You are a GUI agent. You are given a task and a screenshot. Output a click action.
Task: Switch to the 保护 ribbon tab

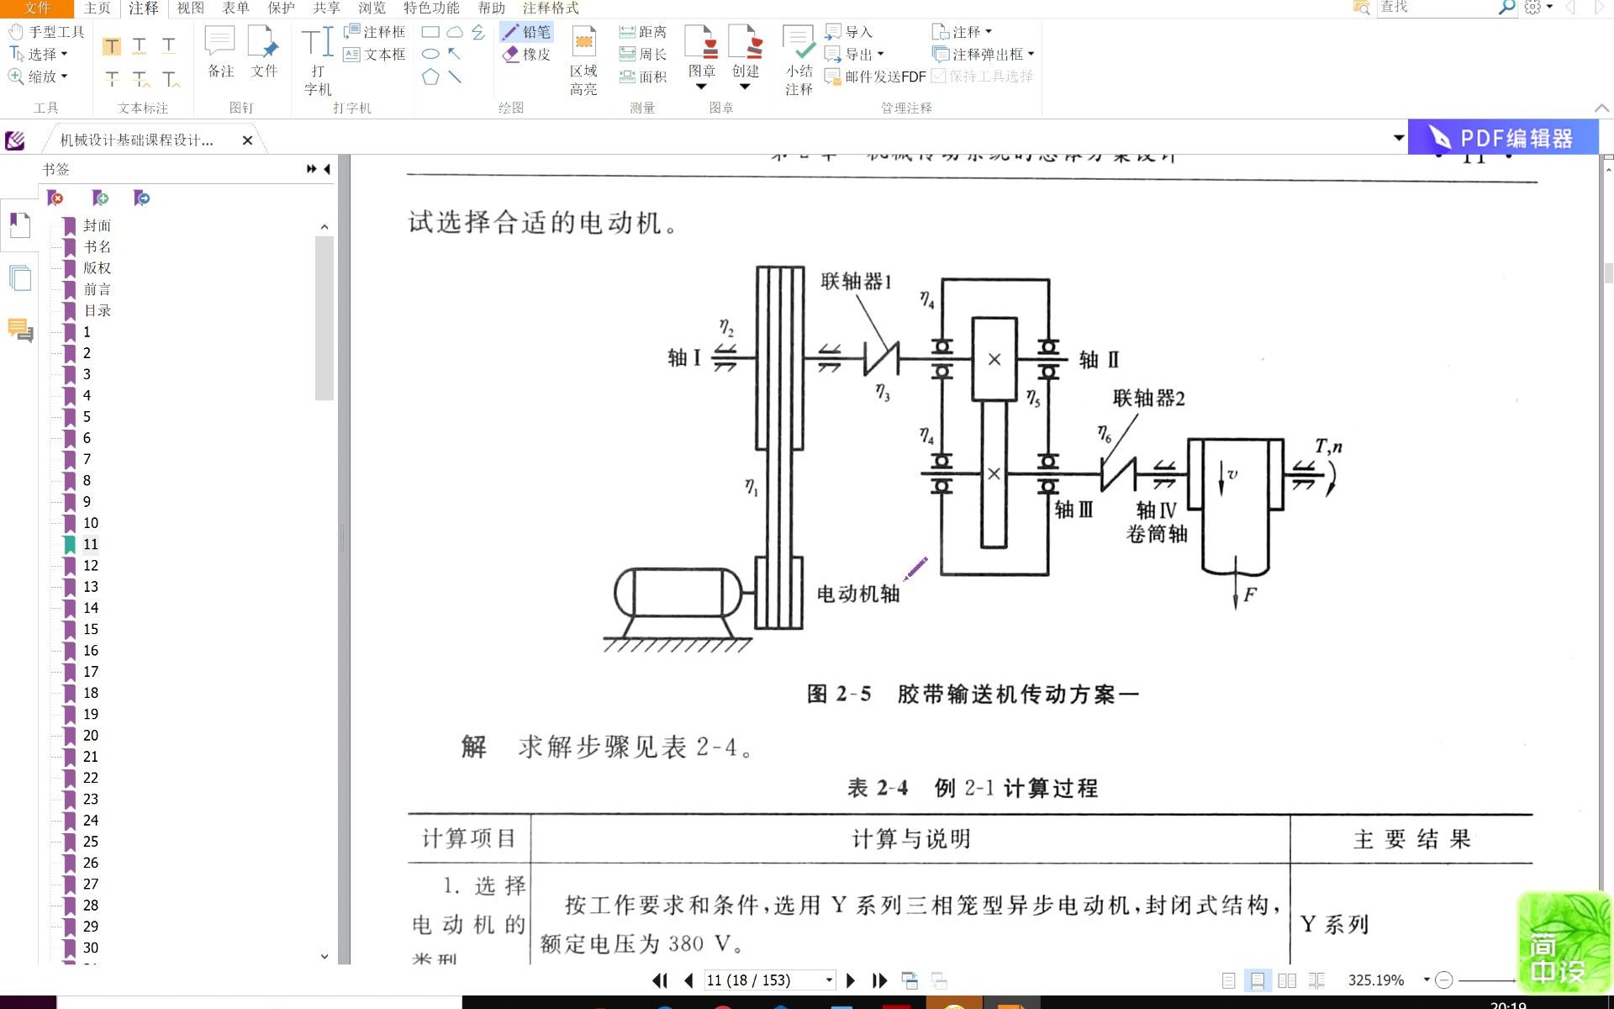(x=281, y=8)
